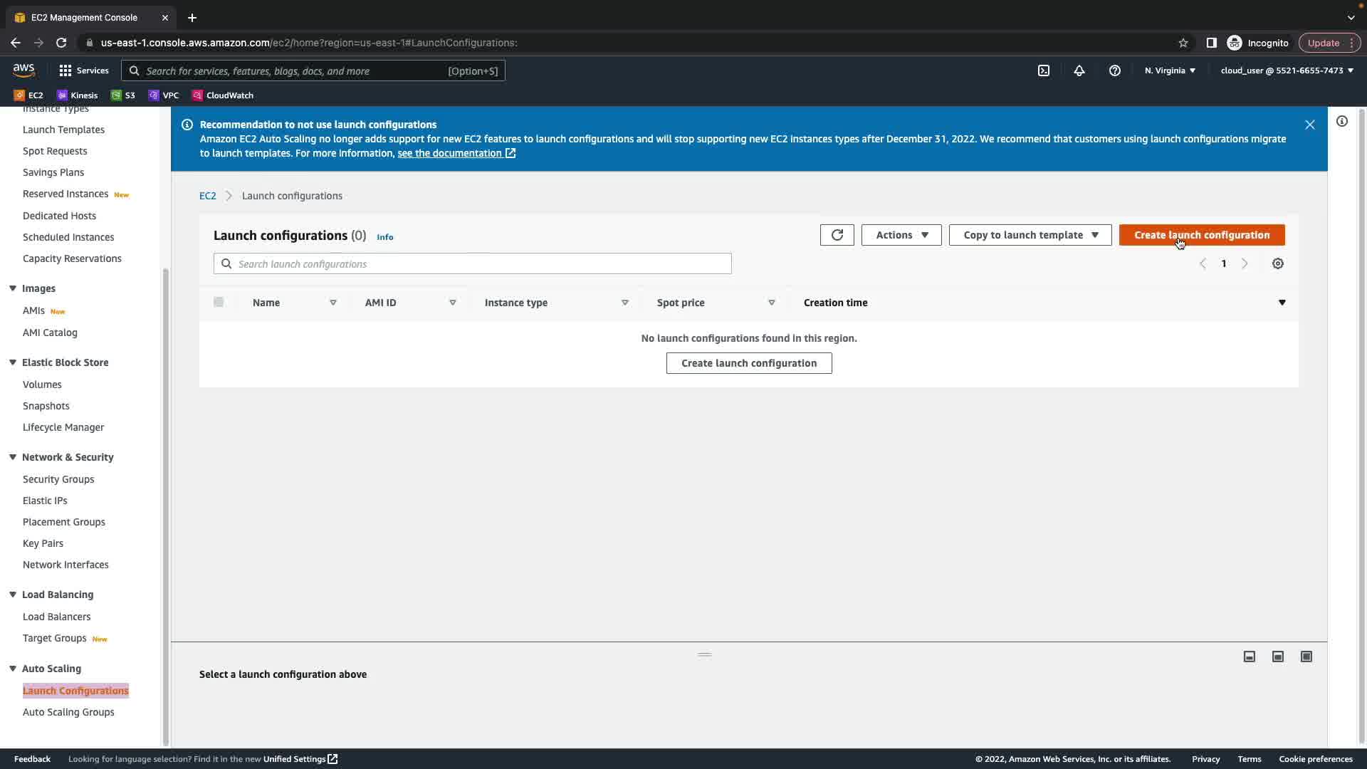Open the CloudWatch shortcut in favorites bar
1367x769 pixels.
point(223,95)
